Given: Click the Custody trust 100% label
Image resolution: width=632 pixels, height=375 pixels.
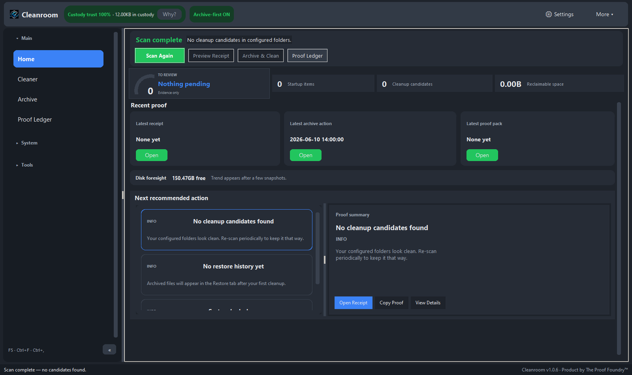Looking at the screenshot, I should tap(89, 14).
